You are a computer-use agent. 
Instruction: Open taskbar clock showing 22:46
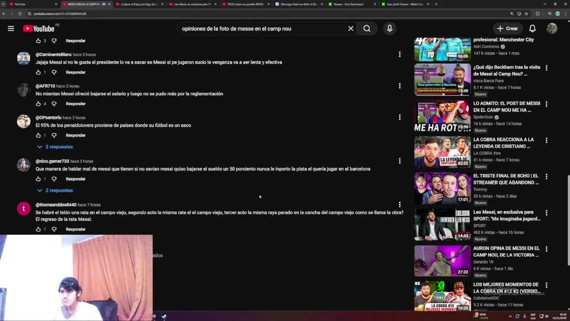click(558, 316)
